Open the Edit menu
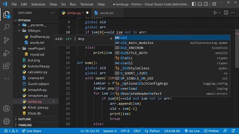This screenshot has height=134, width=239. [24, 4]
